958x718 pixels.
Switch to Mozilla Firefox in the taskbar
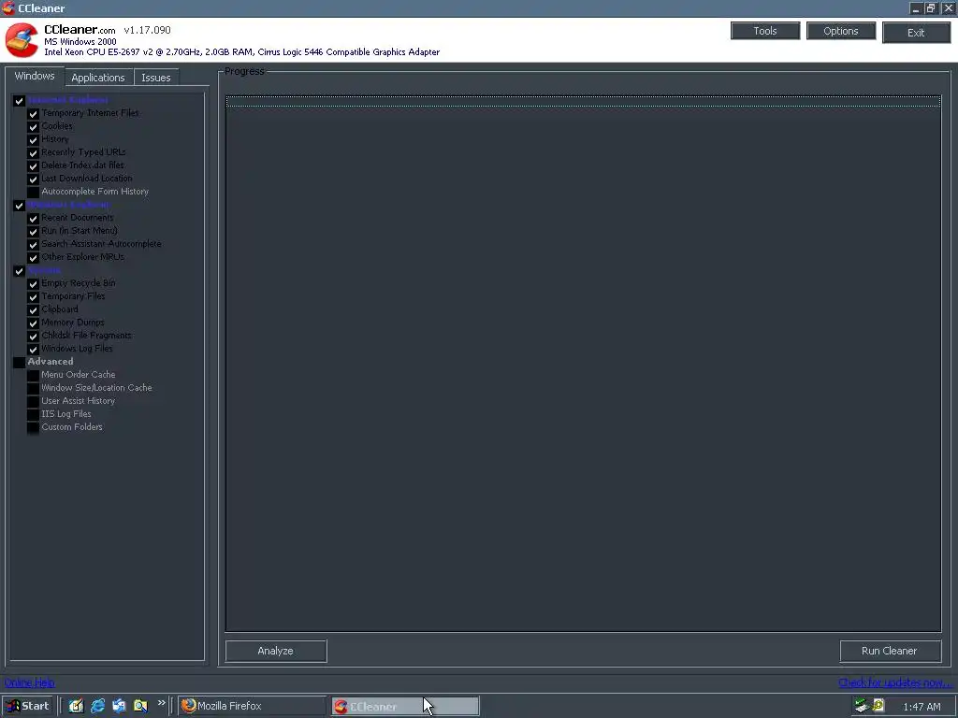pyautogui.click(x=253, y=706)
